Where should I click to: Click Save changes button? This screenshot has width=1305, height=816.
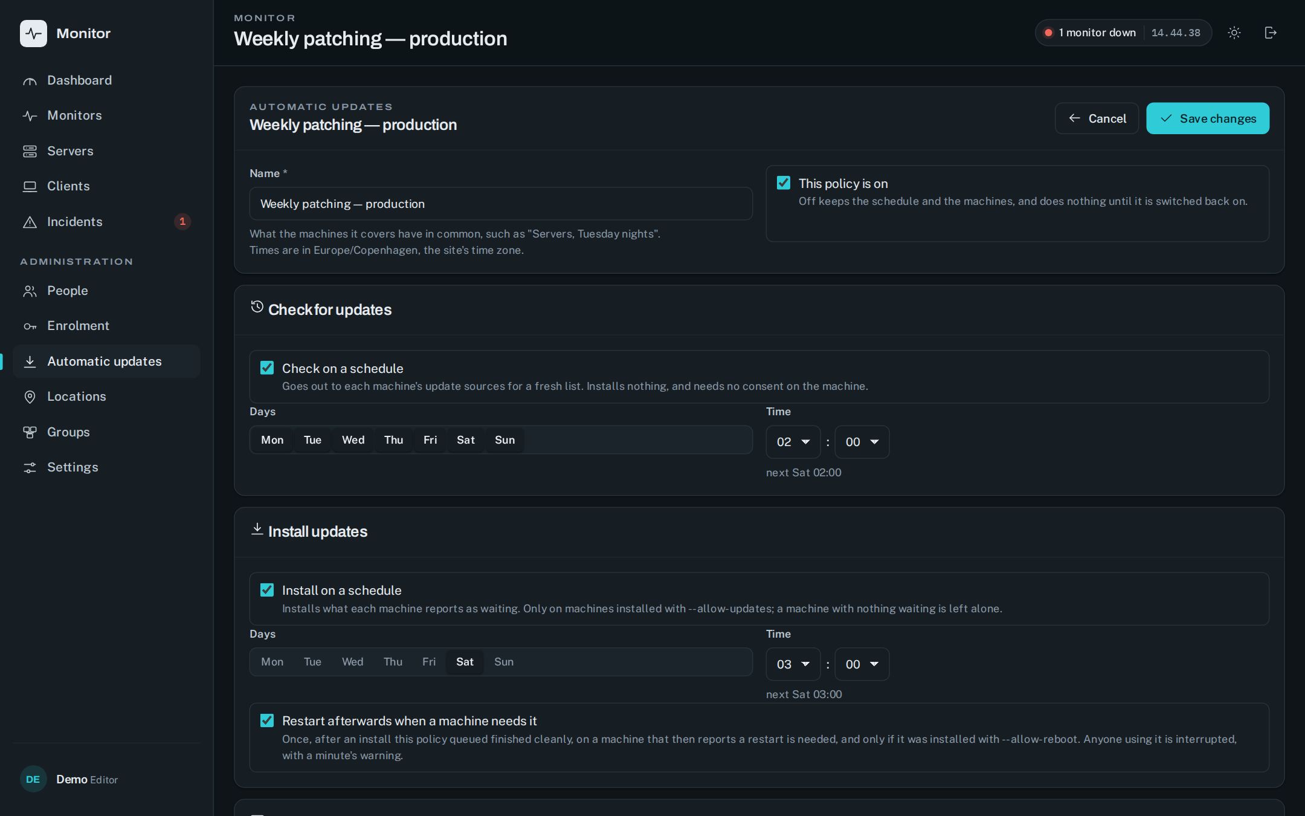(1208, 118)
